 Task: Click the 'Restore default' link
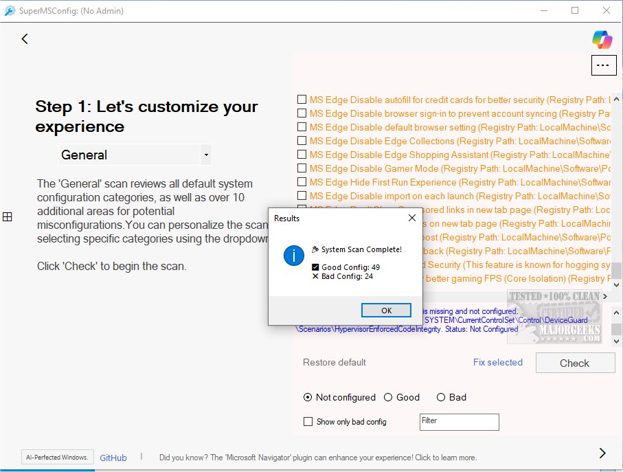click(x=334, y=362)
